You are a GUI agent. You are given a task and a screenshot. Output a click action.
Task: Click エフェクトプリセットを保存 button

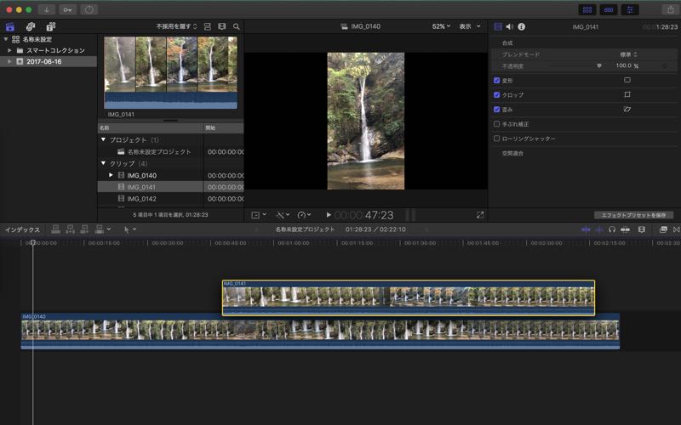point(633,215)
